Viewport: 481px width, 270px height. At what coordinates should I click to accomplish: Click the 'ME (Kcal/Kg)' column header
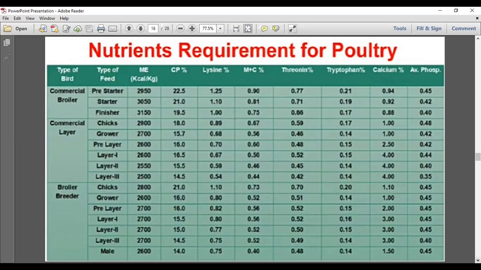pyautogui.click(x=144, y=74)
